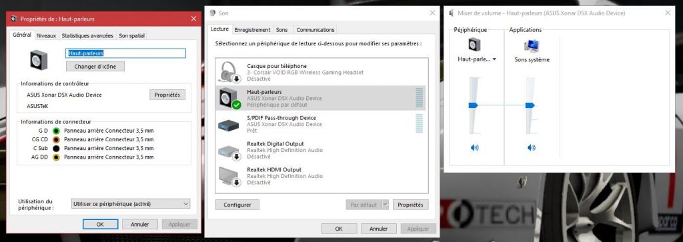Click the black C Sub connector jack icon
Image resolution: width=683 pixels, height=242 pixels.
tap(56, 148)
